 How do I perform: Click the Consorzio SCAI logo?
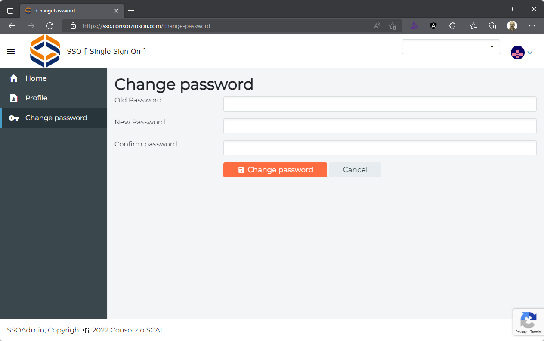coord(45,51)
